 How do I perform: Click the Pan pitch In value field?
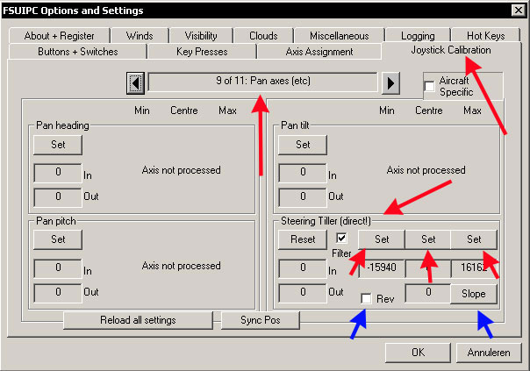click(x=58, y=268)
